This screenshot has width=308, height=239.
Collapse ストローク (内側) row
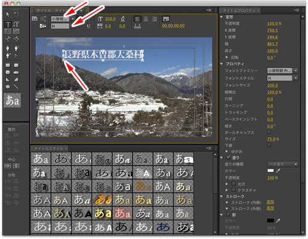point(227,203)
